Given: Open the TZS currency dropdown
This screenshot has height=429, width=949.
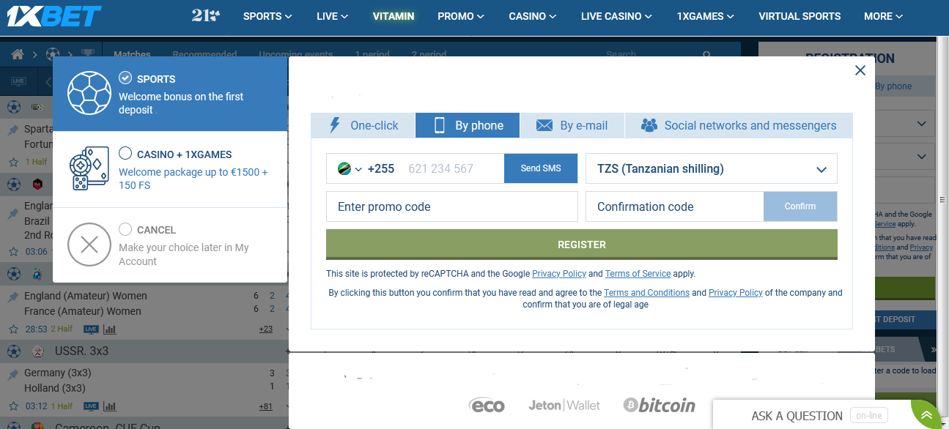Looking at the screenshot, I should click(712, 168).
